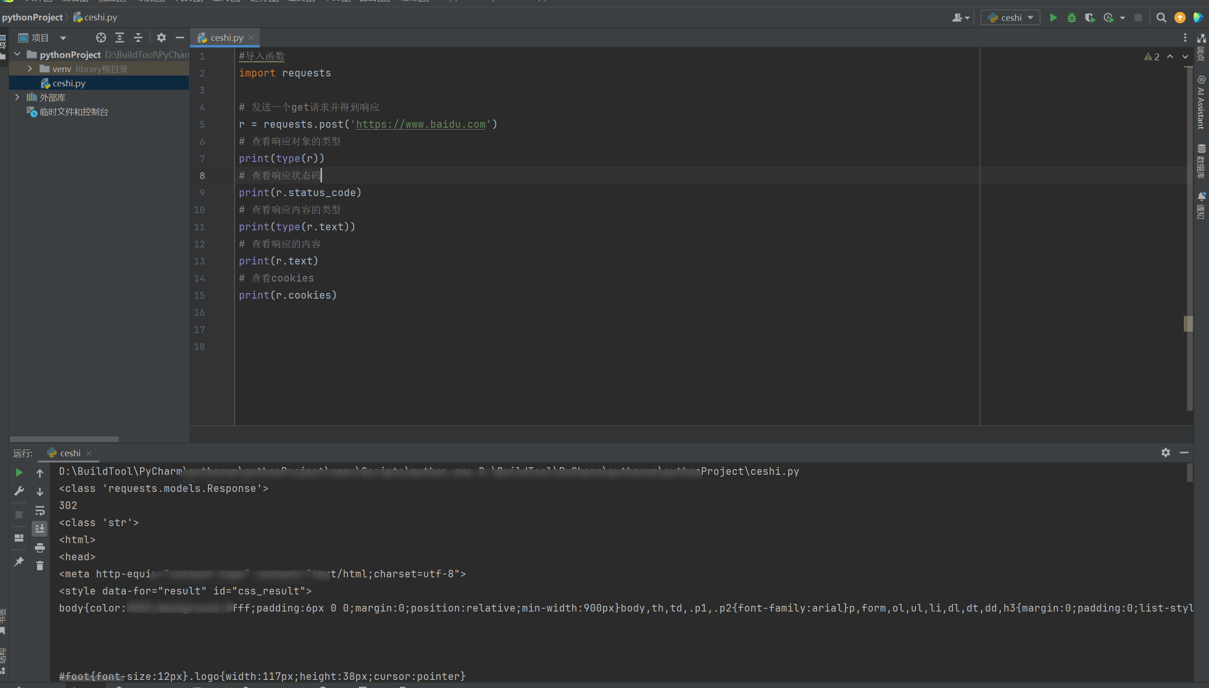Collapse all nodes in project panel

[138, 38]
